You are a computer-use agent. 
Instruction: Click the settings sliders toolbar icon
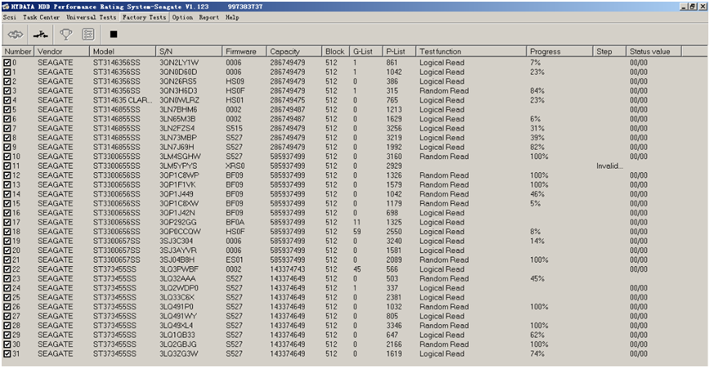pyautogui.click(x=88, y=34)
